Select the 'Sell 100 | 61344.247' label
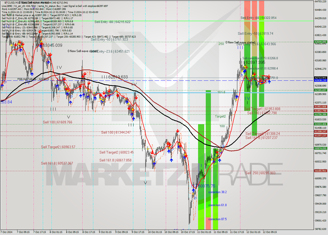 point(116,132)
